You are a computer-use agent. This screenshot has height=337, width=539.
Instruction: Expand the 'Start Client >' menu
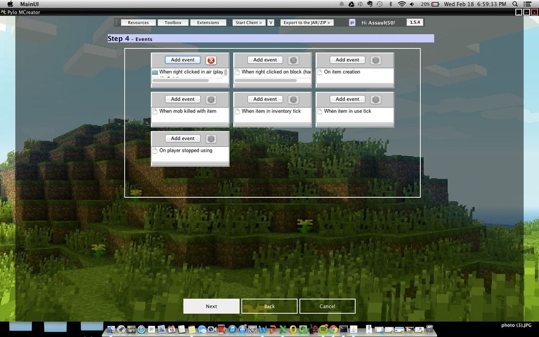pyautogui.click(x=249, y=23)
